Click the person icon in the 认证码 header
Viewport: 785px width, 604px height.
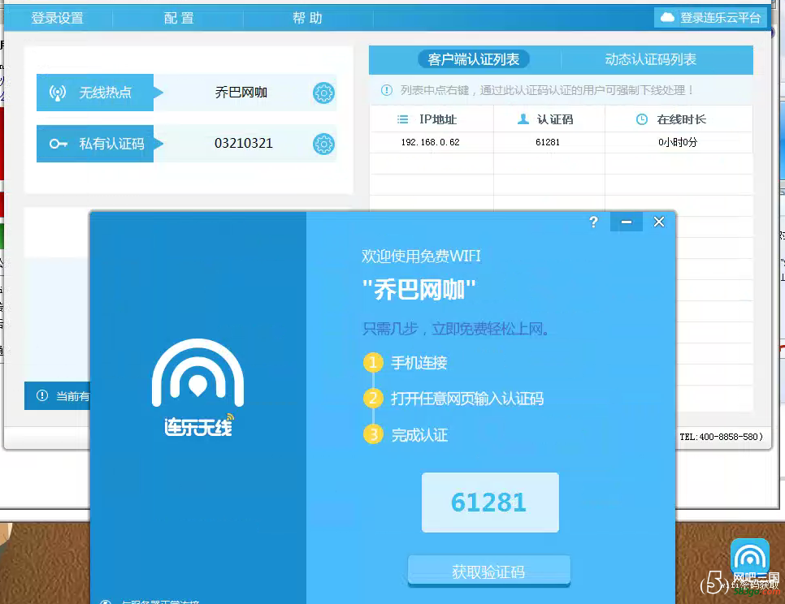point(523,119)
